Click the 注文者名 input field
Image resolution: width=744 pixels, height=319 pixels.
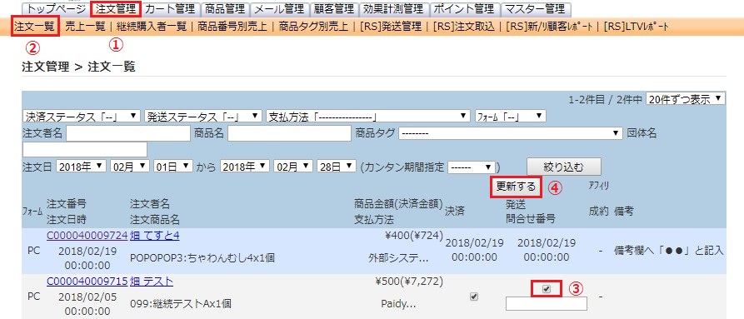(x=128, y=133)
